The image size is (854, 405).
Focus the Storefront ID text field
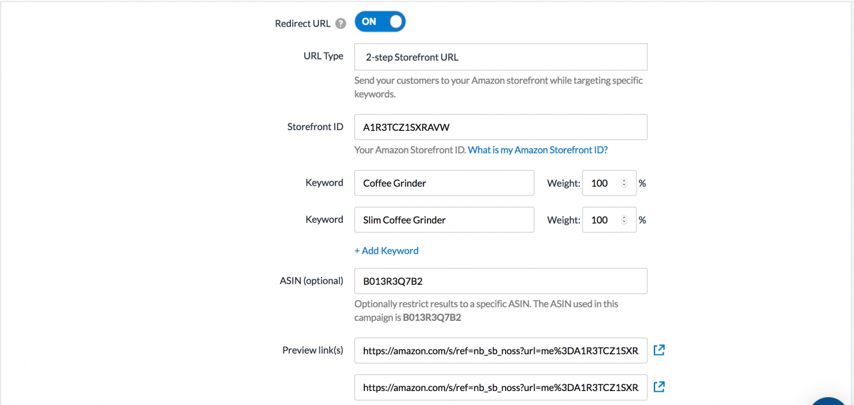500,127
